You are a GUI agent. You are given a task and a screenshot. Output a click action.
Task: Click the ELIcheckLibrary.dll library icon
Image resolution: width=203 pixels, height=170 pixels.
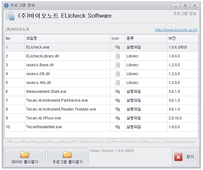pos(118,56)
